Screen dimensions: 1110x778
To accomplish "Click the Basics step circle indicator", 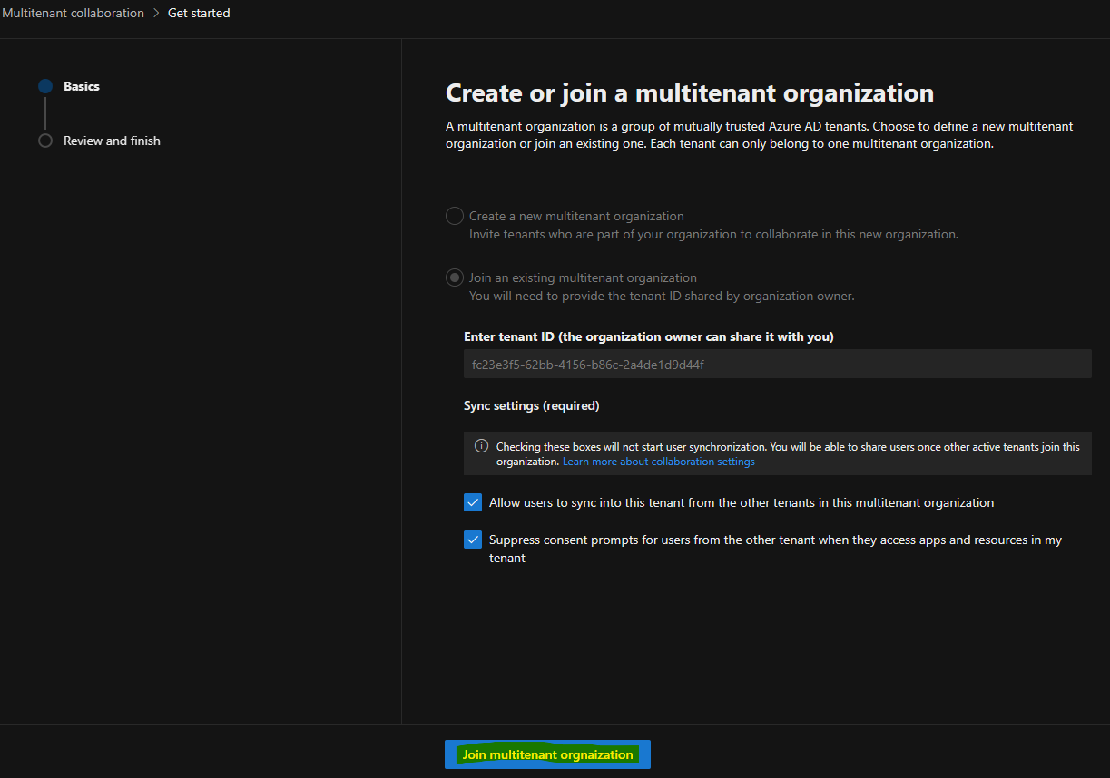I will [x=45, y=86].
